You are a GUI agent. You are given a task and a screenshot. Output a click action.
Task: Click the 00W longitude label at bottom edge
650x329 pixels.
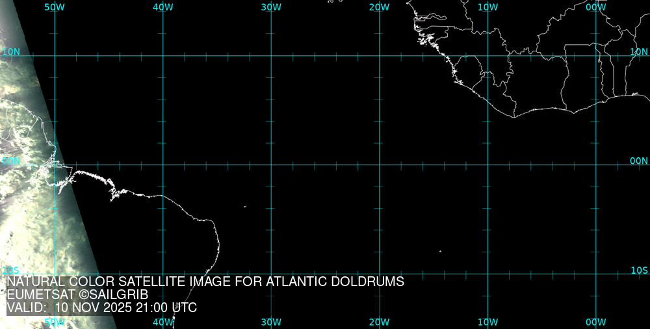pos(595,322)
